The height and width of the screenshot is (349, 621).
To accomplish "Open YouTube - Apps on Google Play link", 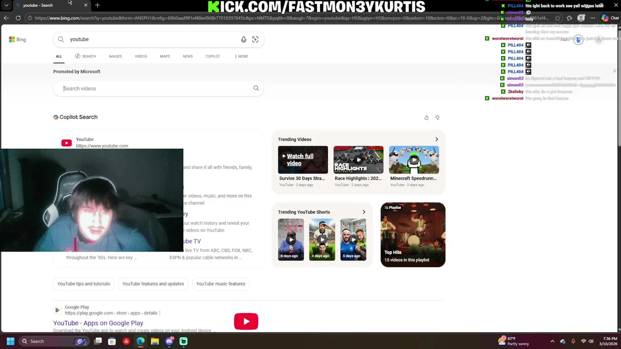I will pyautogui.click(x=98, y=323).
